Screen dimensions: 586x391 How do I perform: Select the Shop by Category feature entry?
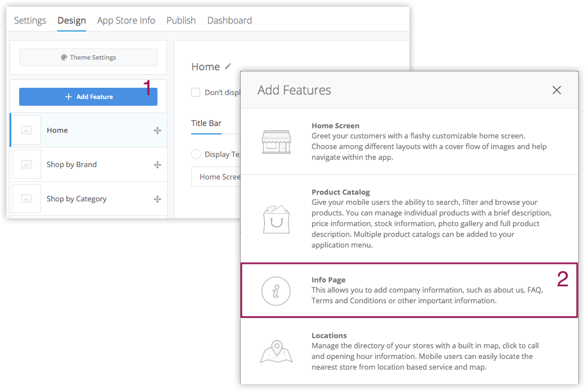[76, 199]
